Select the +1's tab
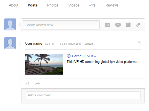Viewport: 149px width, 111px height. (x=92, y=5)
